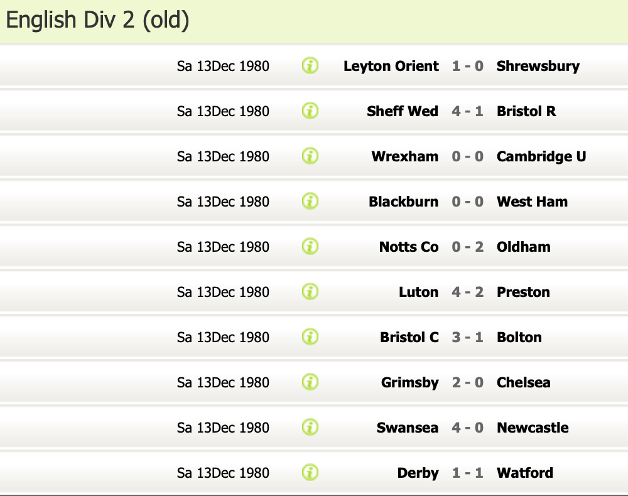Click the Leyton Orient team name

coord(391,67)
